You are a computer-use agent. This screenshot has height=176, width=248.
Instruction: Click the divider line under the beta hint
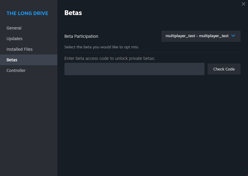click(x=153, y=52)
